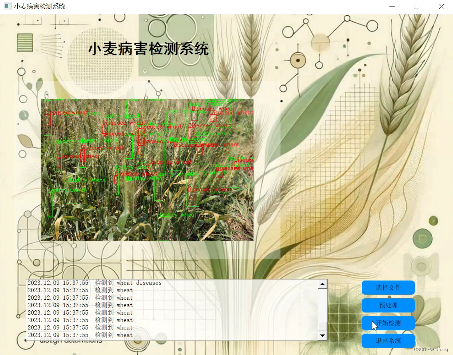Viewport: 453px width, 355px height.
Task: Minimize the 小麦病害检测系统 window
Action: coord(392,6)
